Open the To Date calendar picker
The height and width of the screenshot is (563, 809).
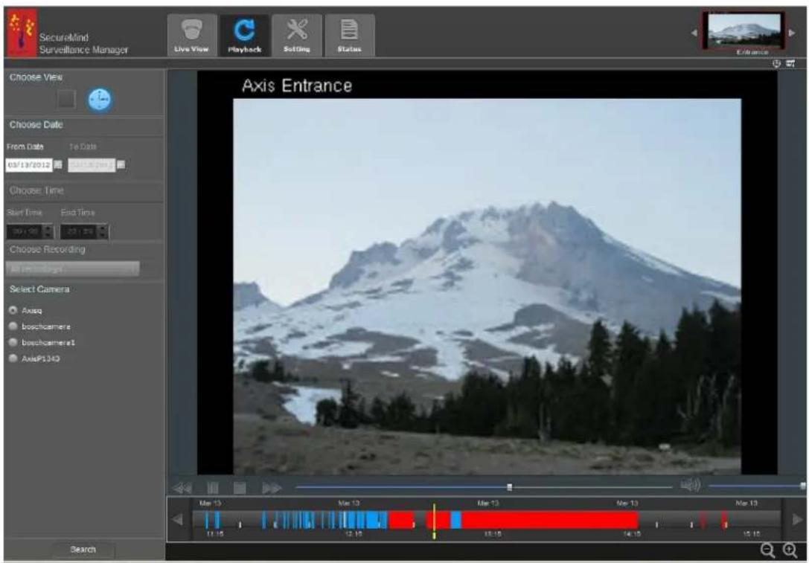point(121,164)
